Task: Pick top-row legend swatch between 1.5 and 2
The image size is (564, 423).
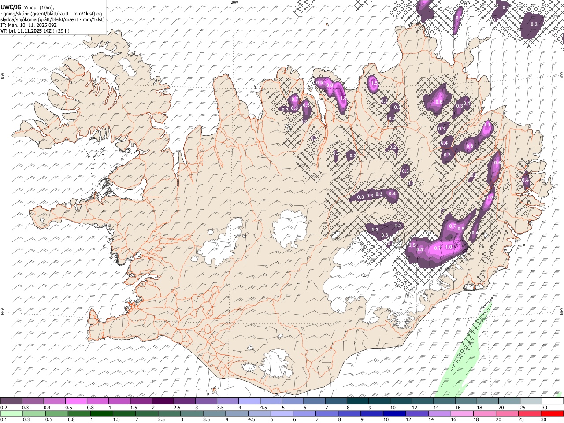Action: (141, 401)
